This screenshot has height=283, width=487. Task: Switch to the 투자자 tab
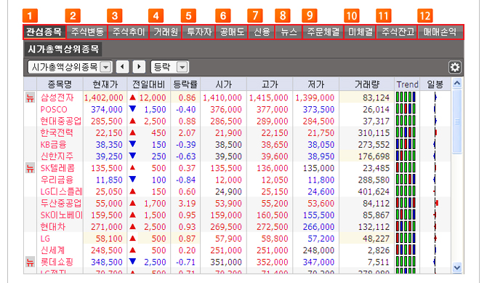tap(198, 32)
